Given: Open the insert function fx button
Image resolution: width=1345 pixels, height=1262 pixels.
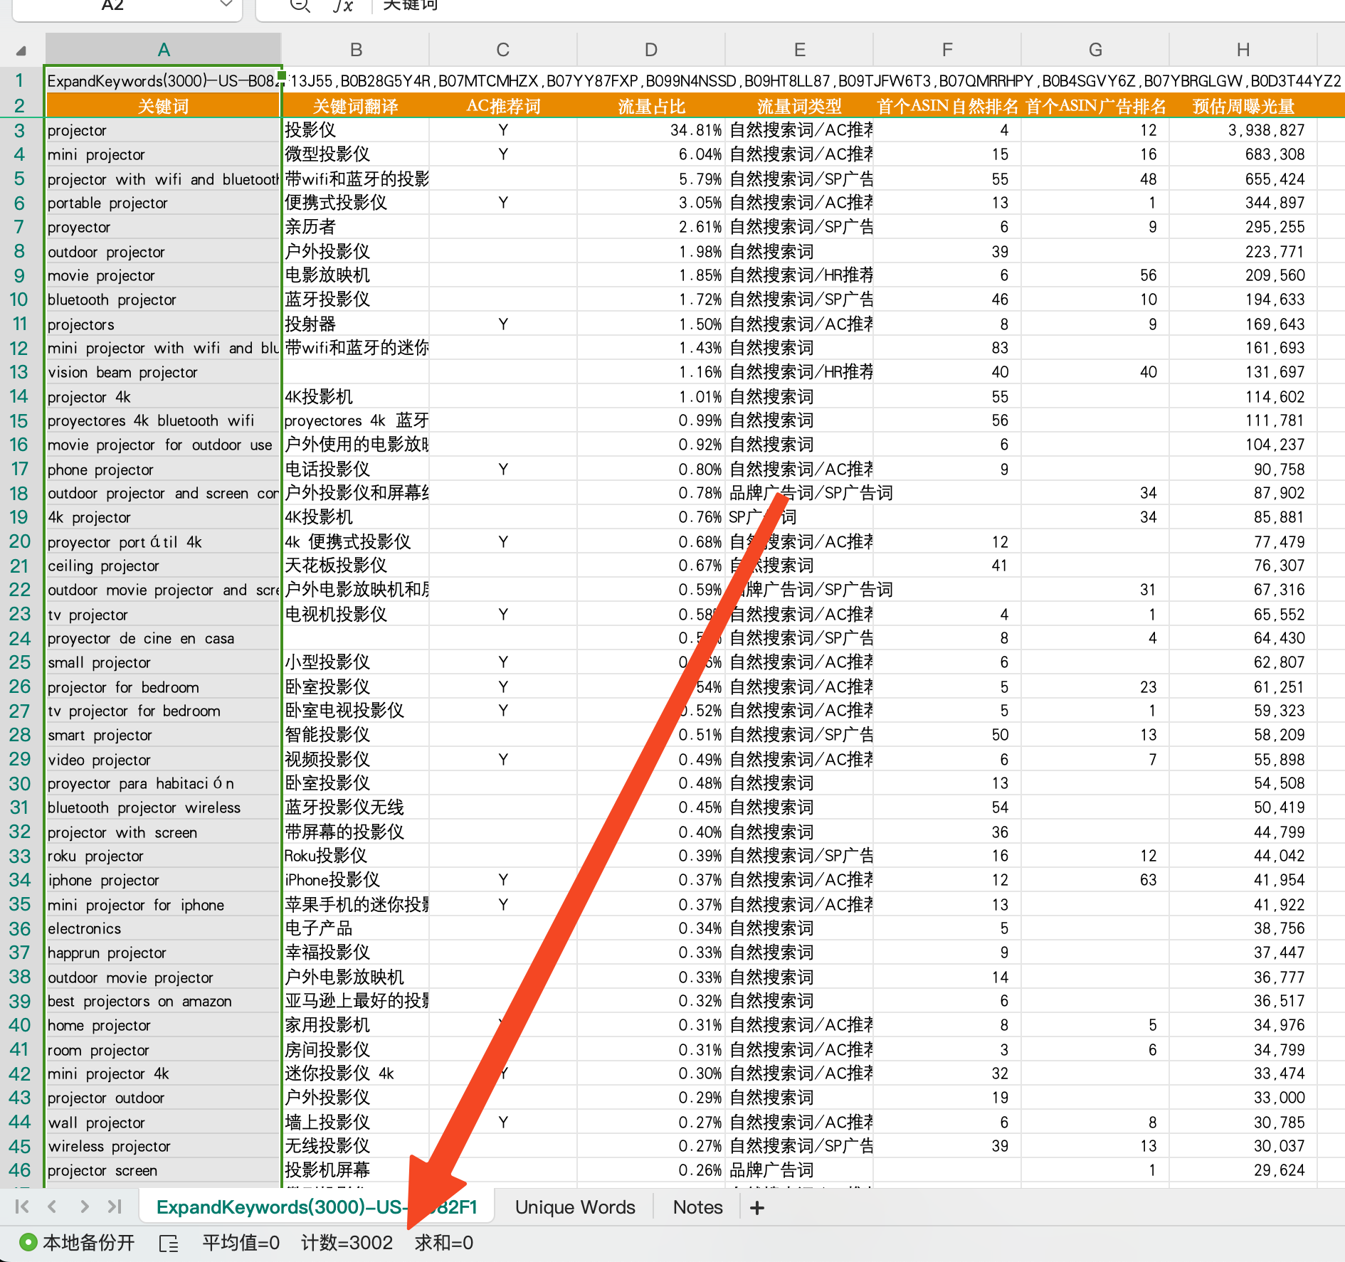Looking at the screenshot, I should (x=343, y=6).
